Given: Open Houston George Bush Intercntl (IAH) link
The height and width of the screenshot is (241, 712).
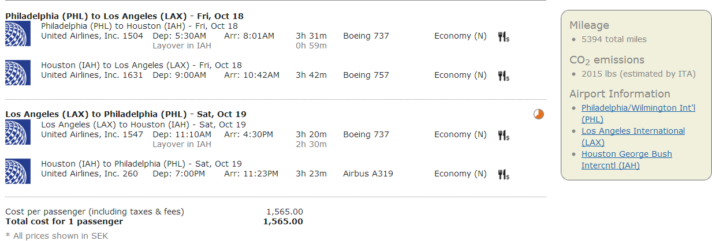Looking at the screenshot, I should click(x=627, y=154).
